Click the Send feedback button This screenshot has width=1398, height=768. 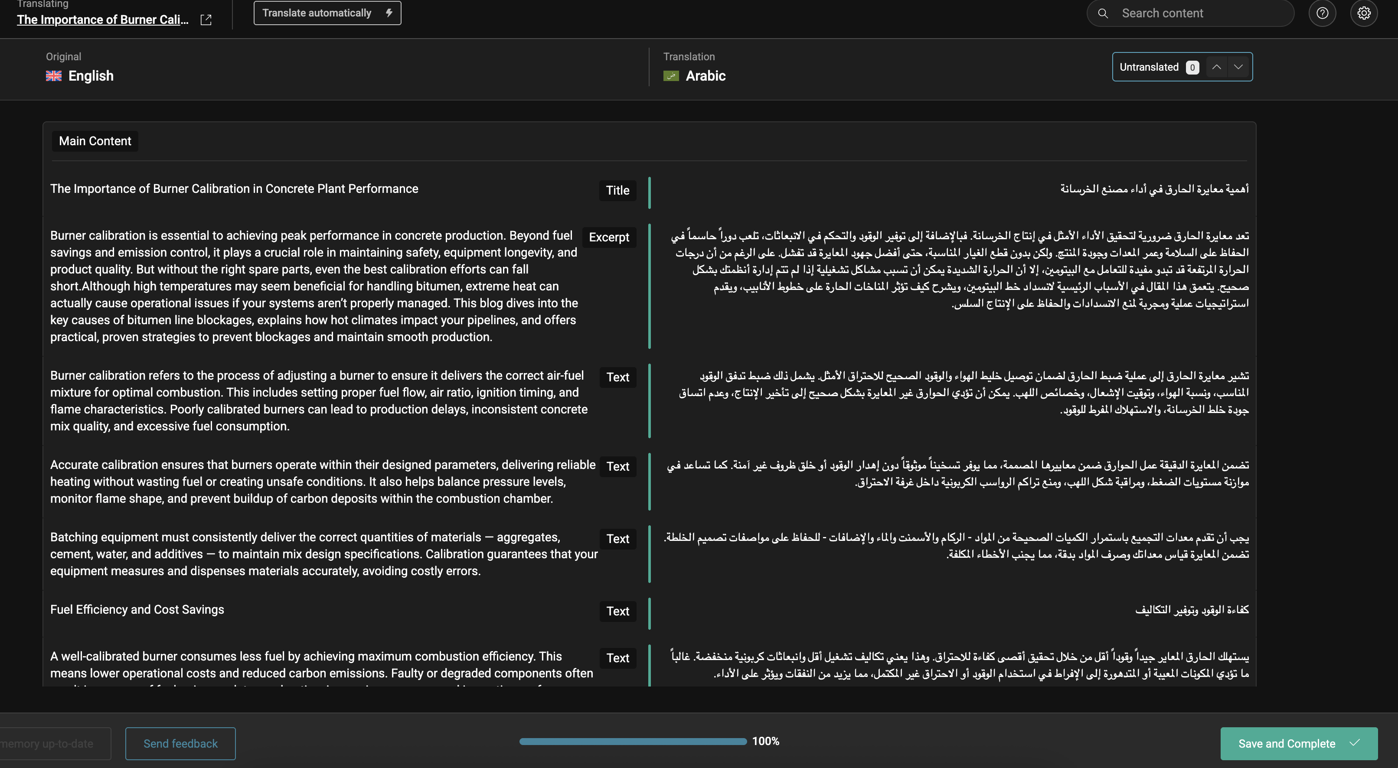tap(180, 744)
